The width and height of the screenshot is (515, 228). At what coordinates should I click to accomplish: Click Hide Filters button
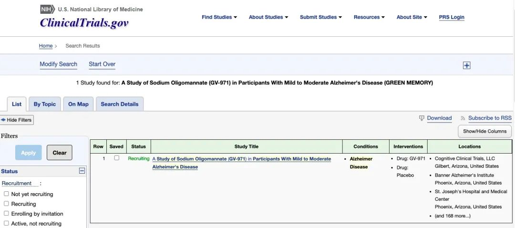click(16, 120)
